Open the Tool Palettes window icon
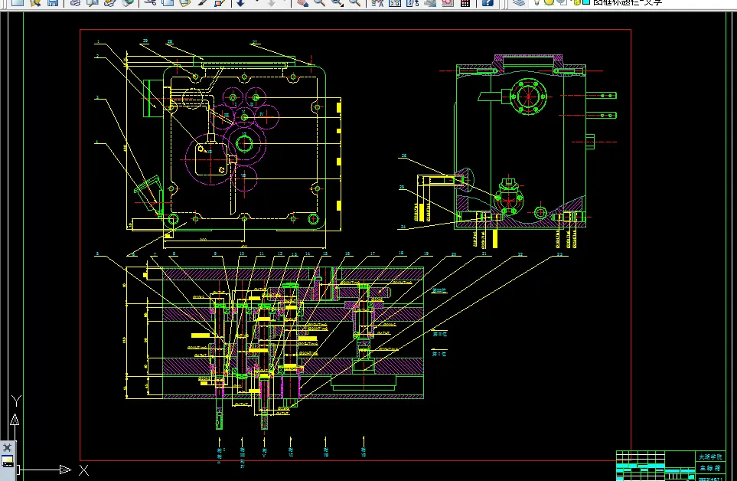737x481 pixels. pyautogui.click(x=413, y=2)
